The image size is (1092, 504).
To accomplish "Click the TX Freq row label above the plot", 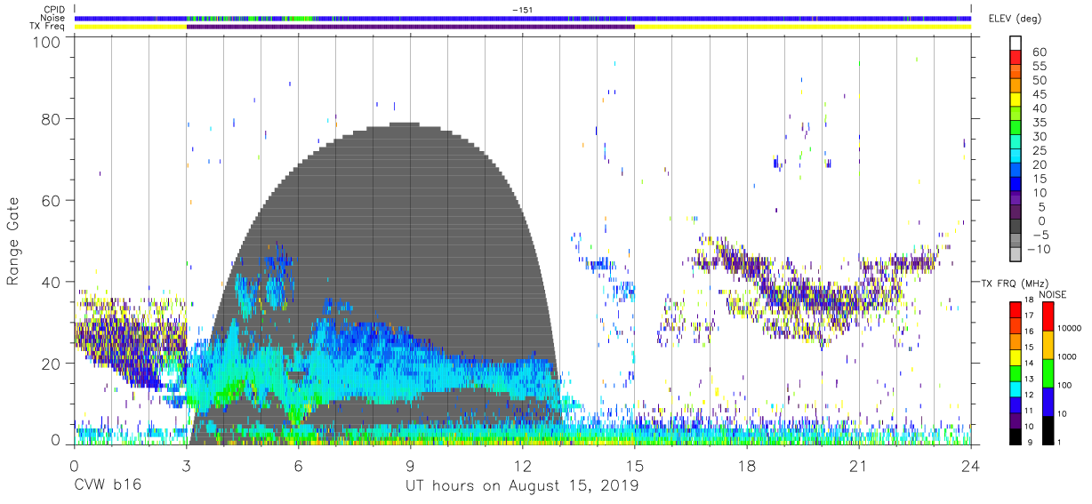I will [x=48, y=26].
